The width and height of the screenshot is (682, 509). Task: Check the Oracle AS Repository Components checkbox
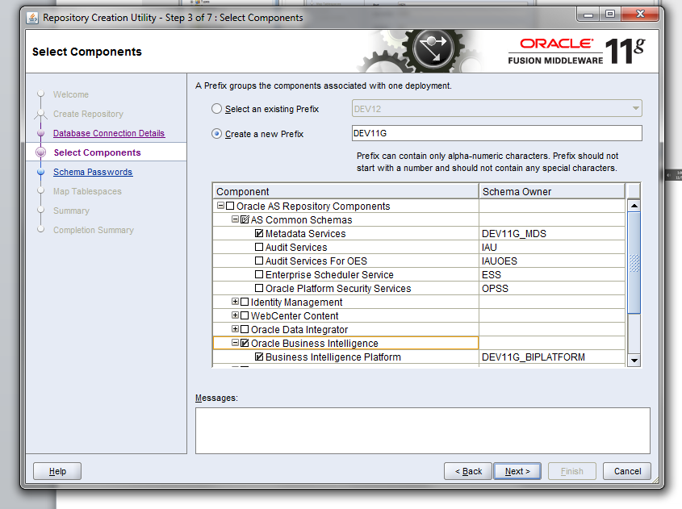[230, 206]
